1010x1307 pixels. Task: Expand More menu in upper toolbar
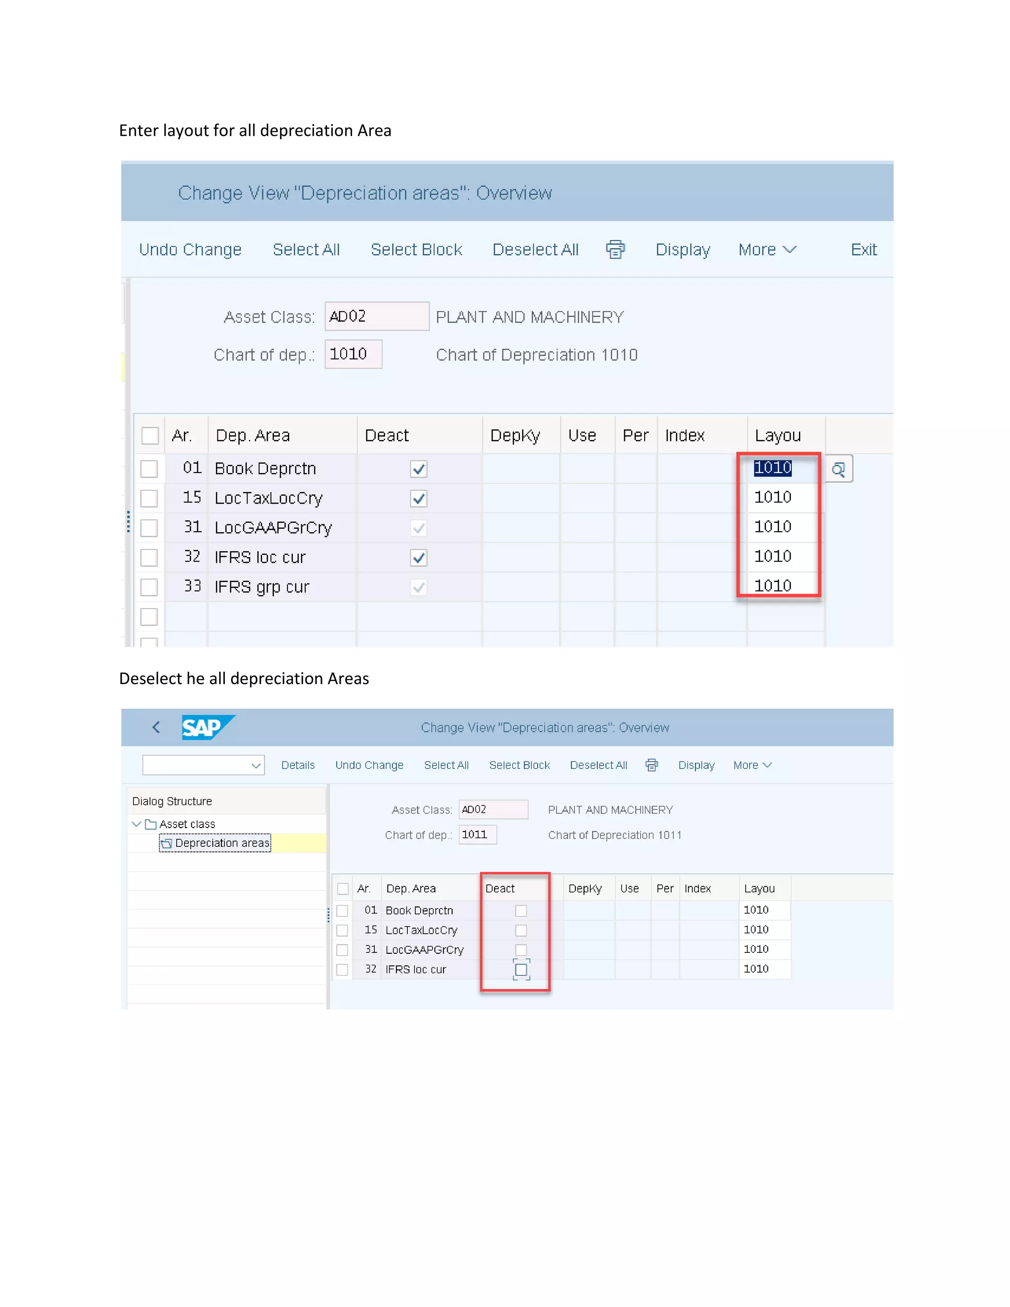[767, 250]
